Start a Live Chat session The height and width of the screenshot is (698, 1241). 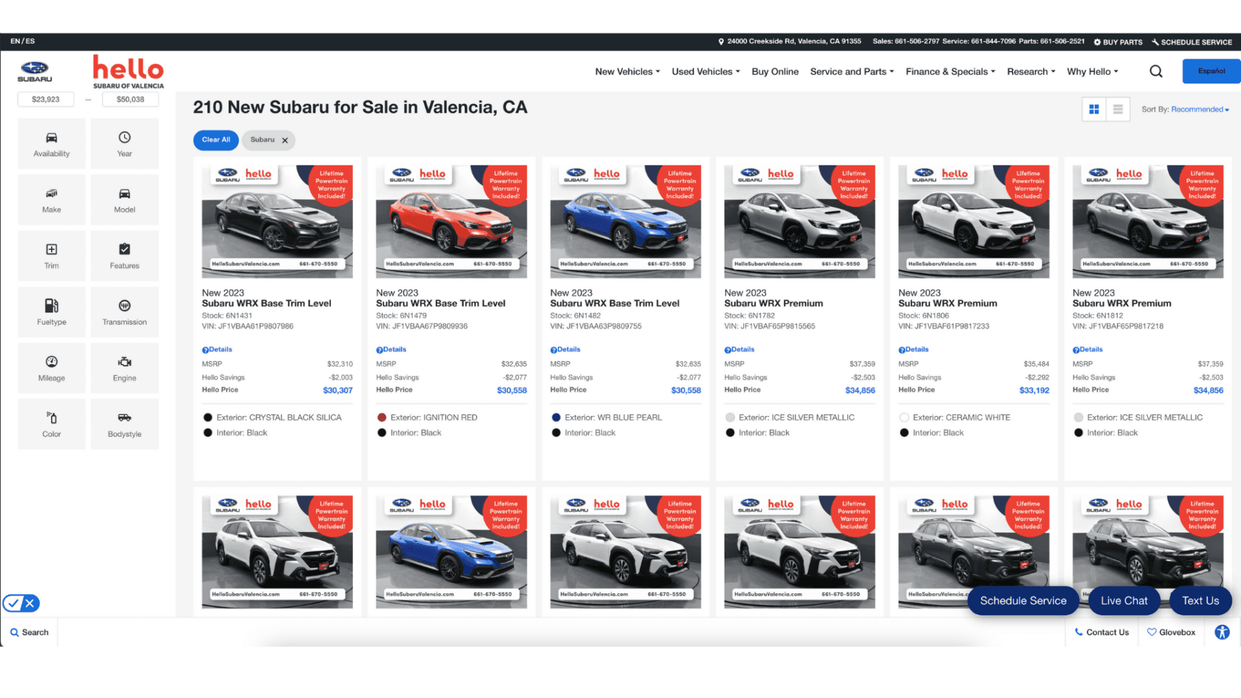coord(1123,600)
